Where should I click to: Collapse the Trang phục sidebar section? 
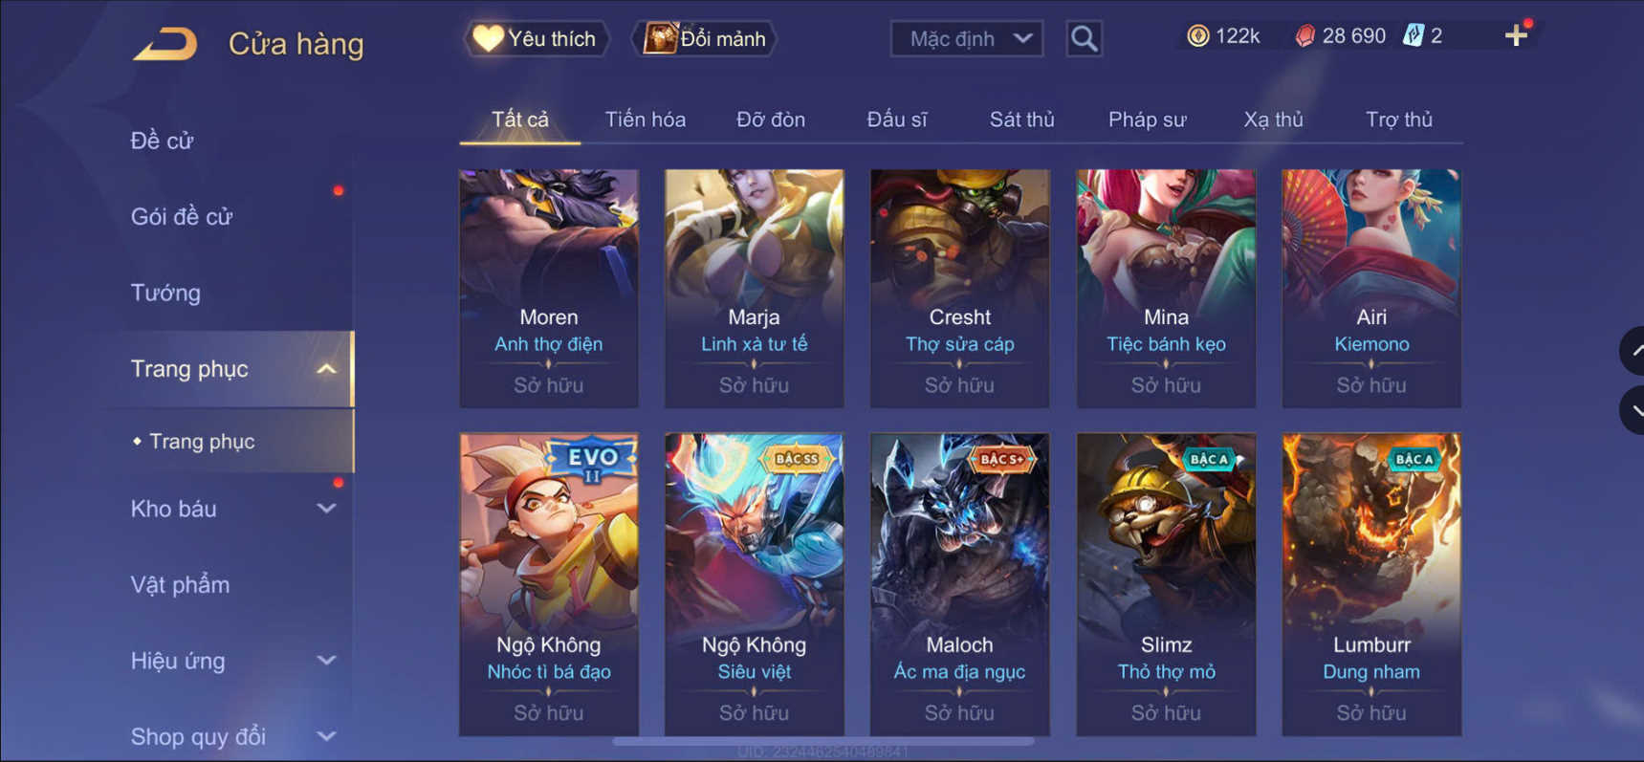(327, 369)
